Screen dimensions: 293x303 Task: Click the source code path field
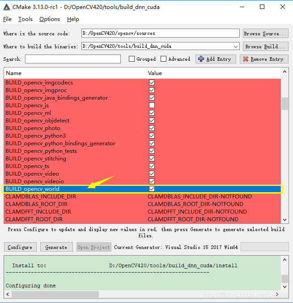tap(160, 33)
